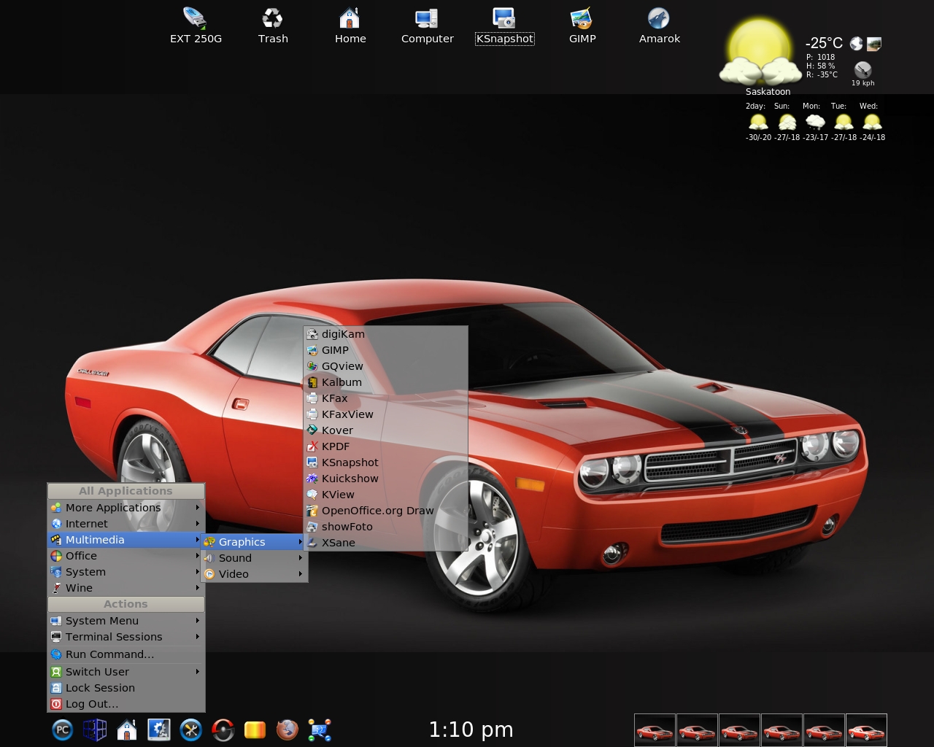Expand the System Menu submenu arrow
Image resolution: width=934 pixels, height=747 pixels.
point(197,620)
